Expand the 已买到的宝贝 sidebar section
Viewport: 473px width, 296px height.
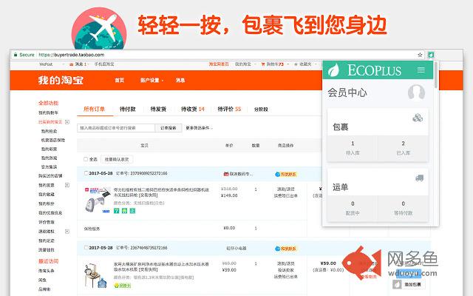pyautogui.click(x=67, y=122)
